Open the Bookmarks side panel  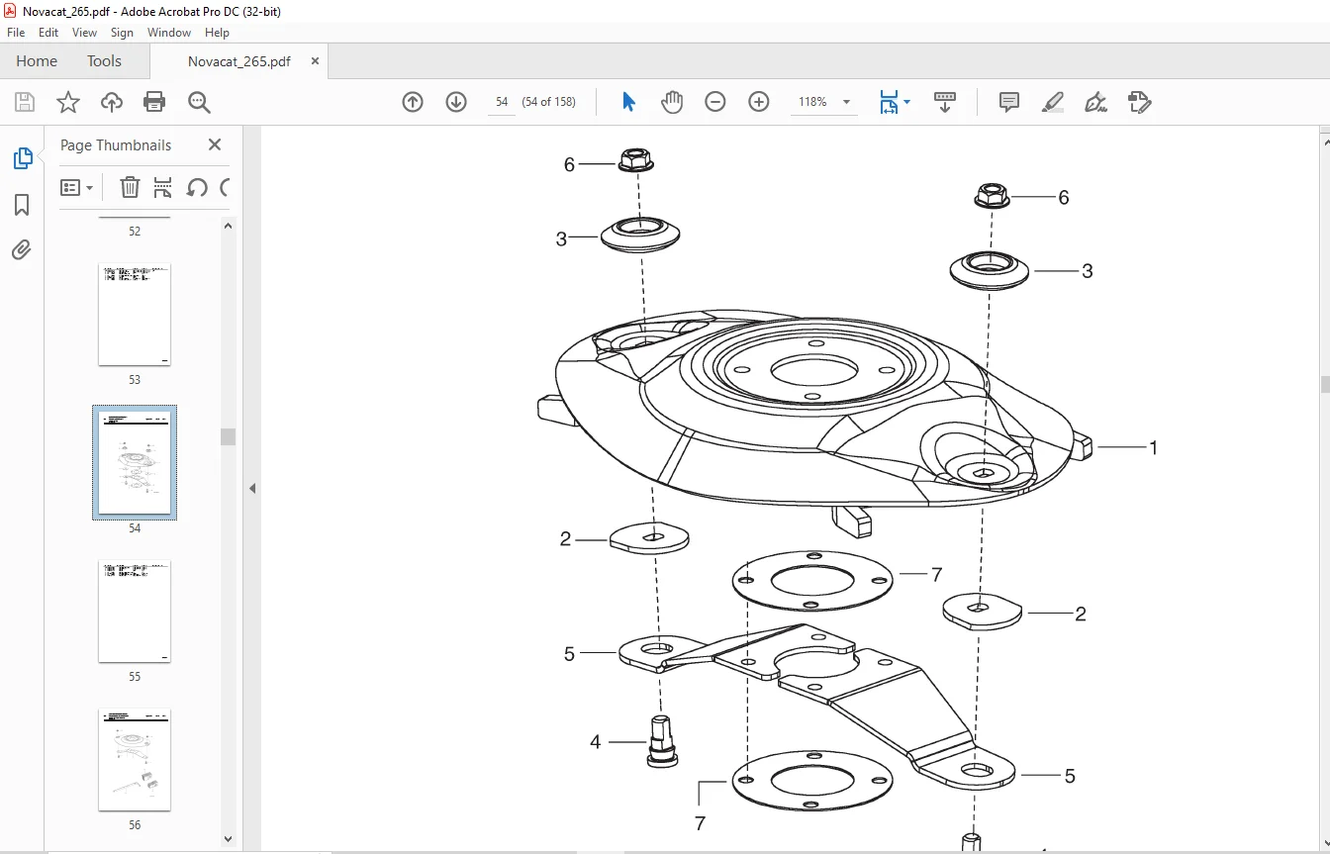click(x=22, y=205)
